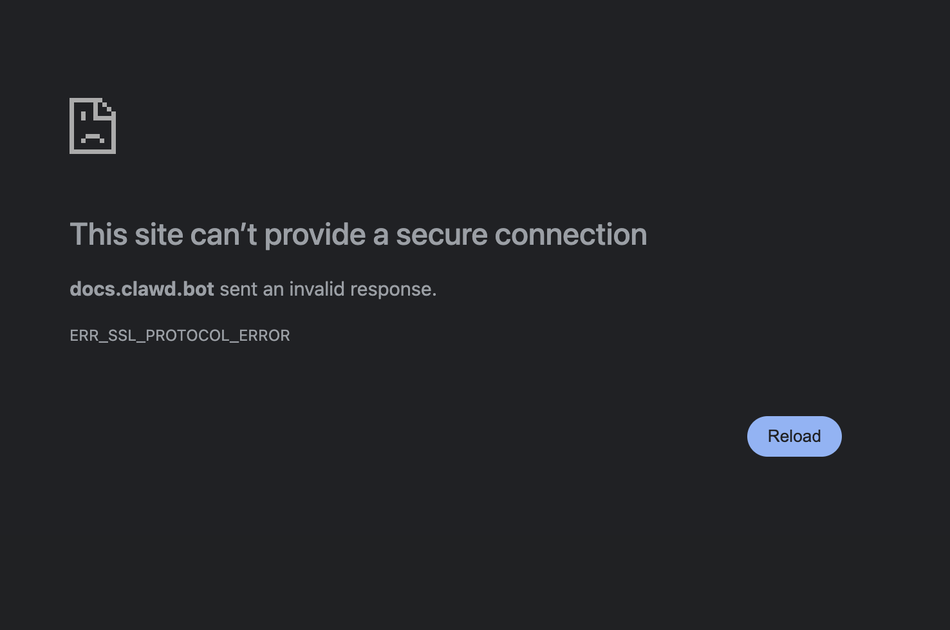Image resolution: width=950 pixels, height=630 pixels.
Task: Click the trailing "ERROR" in the error code
Action: pos(265,336)
